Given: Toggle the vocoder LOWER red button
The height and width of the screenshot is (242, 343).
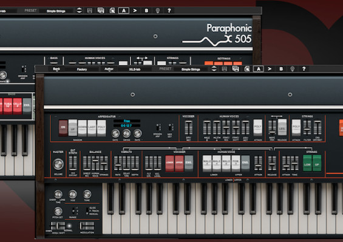Looking at the screenshot, I should point(169,163).
